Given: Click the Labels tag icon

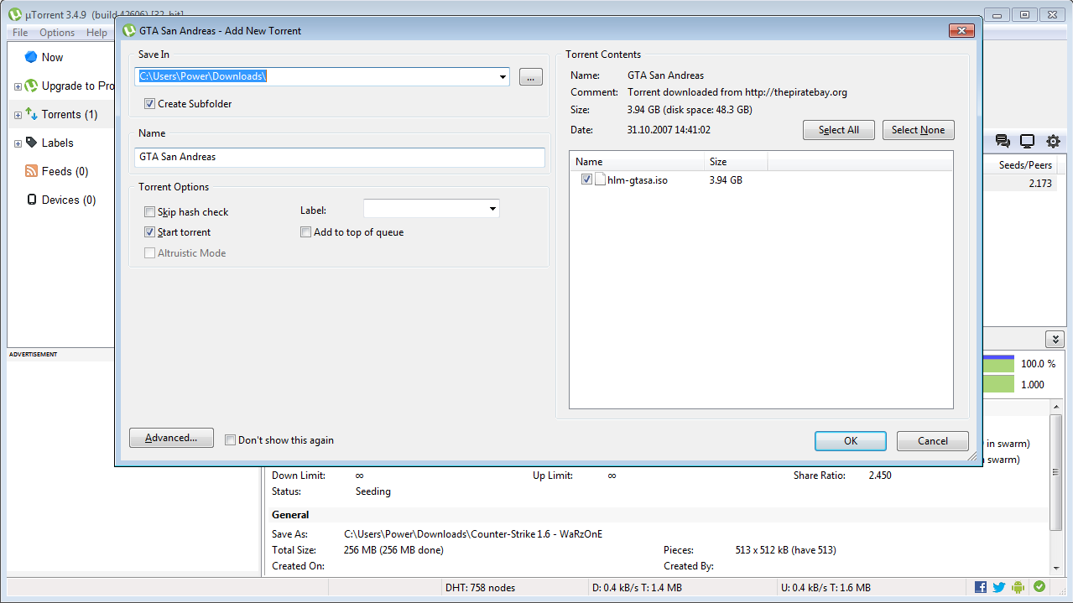Looking at the screenshot, I should tap(31, 143).
